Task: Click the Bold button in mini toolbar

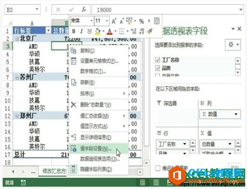Action: [74, 31]
